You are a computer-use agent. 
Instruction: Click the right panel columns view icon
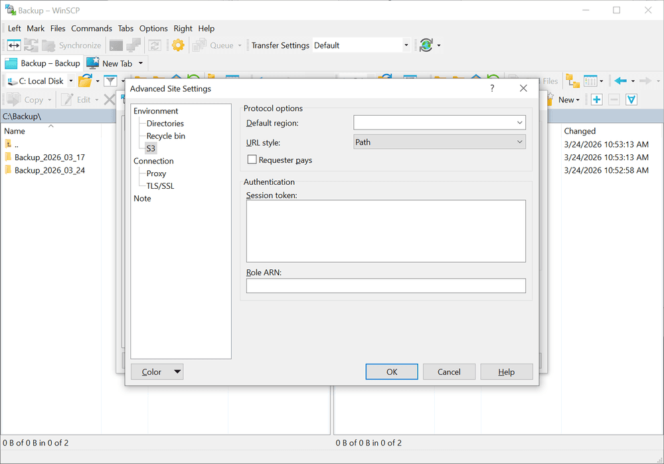(590, 80)
